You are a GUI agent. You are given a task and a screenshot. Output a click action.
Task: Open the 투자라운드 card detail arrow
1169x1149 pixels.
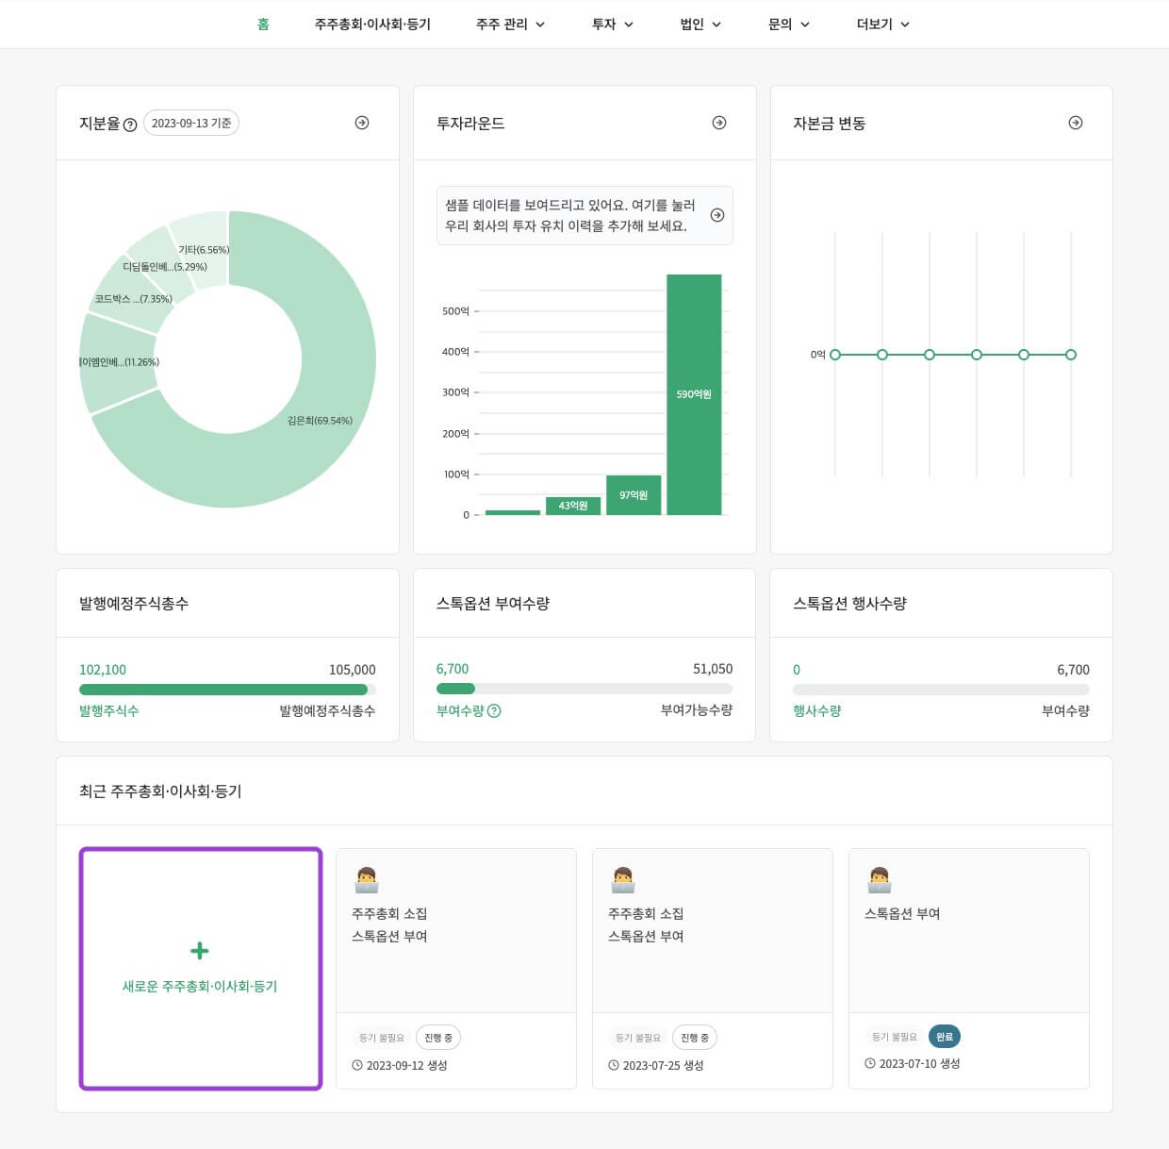click(718, 123)
